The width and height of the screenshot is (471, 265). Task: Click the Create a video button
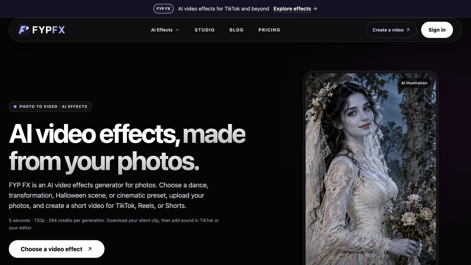click(x=391, y=30)
